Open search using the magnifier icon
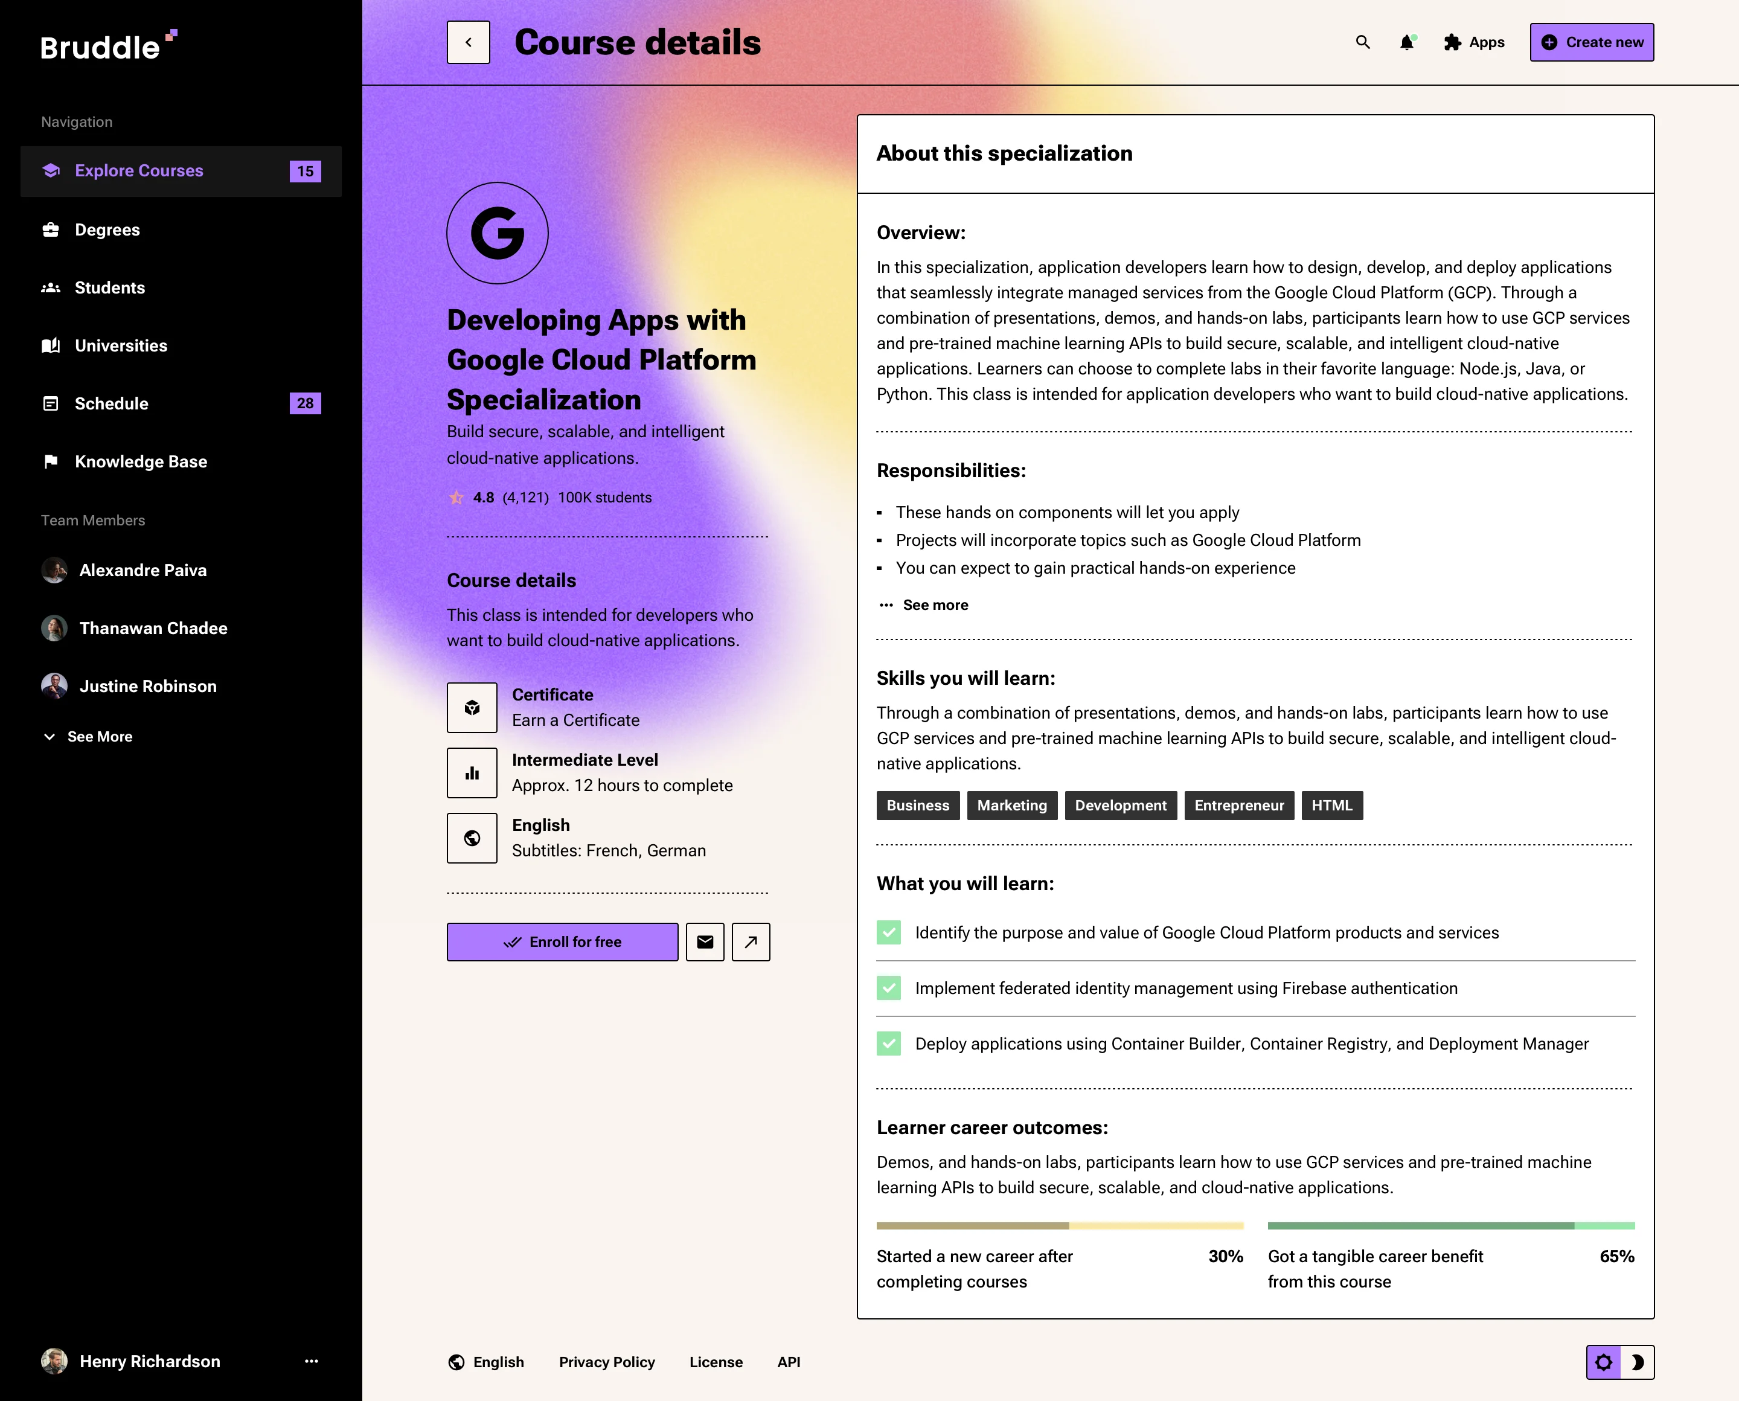 pos(1362,42)
